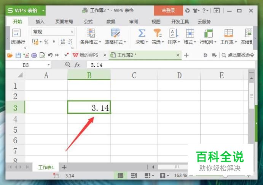The image size is (263, 185).
Task: Click the magnifier icon beside fx
Action: pos(68,64)
